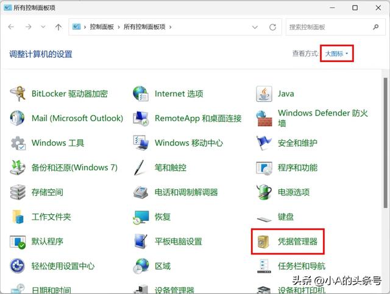Go up one level with up arrow
The height and width of the screenshot is (294, 390).
tap(58, 27)
